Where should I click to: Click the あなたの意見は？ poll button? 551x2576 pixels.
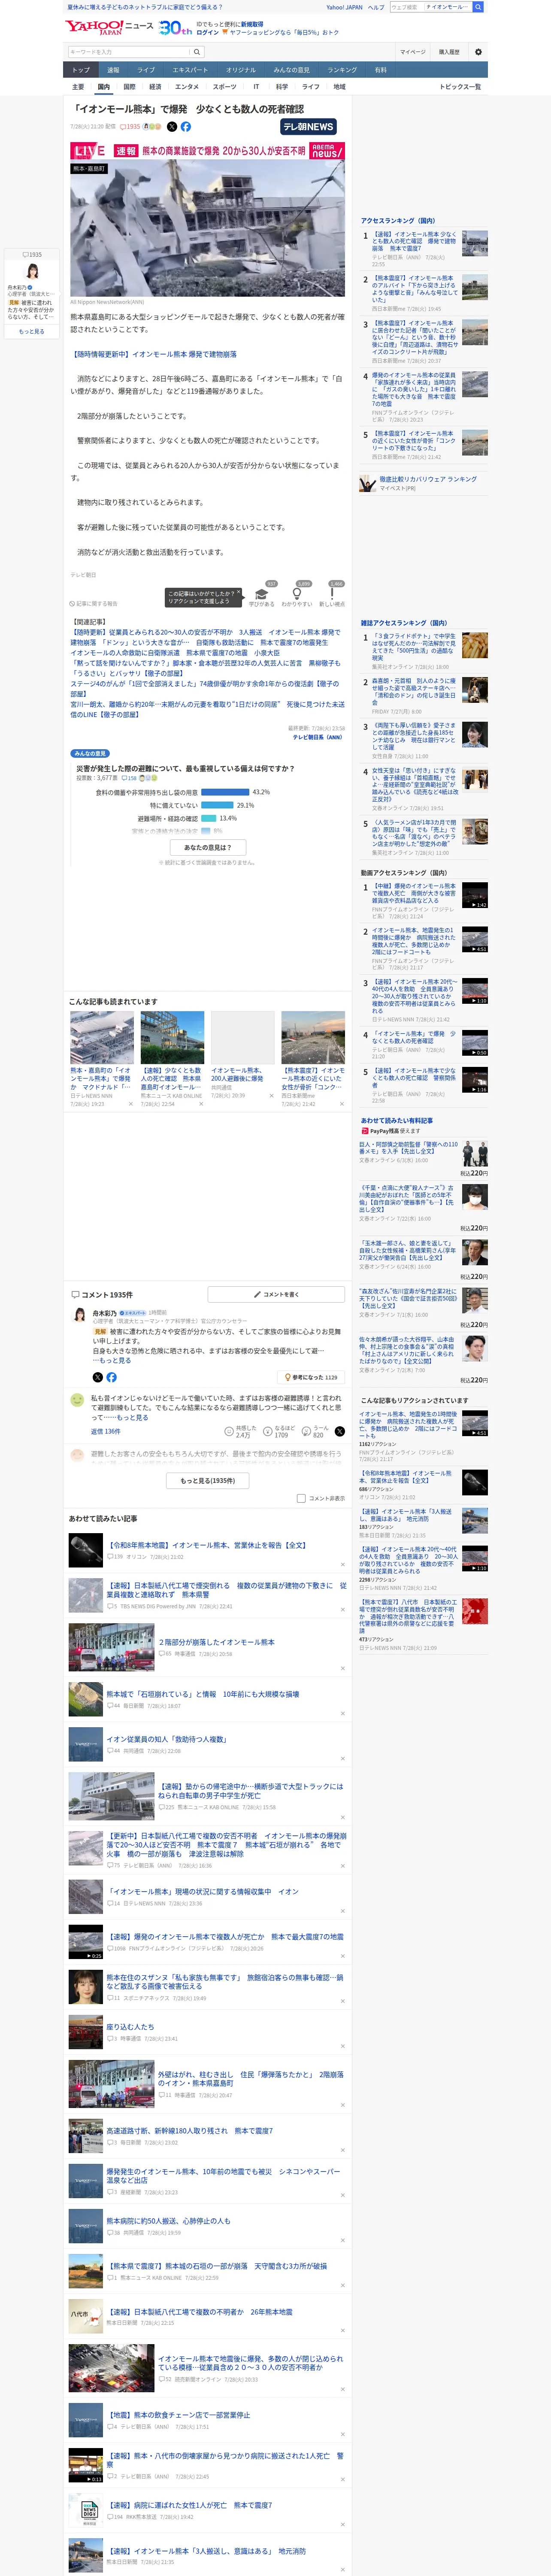coord(208,847)
